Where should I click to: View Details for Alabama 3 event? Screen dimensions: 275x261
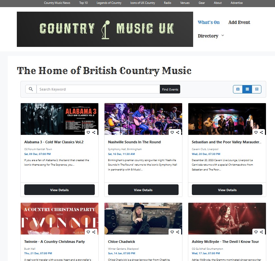tap(60, 190)
